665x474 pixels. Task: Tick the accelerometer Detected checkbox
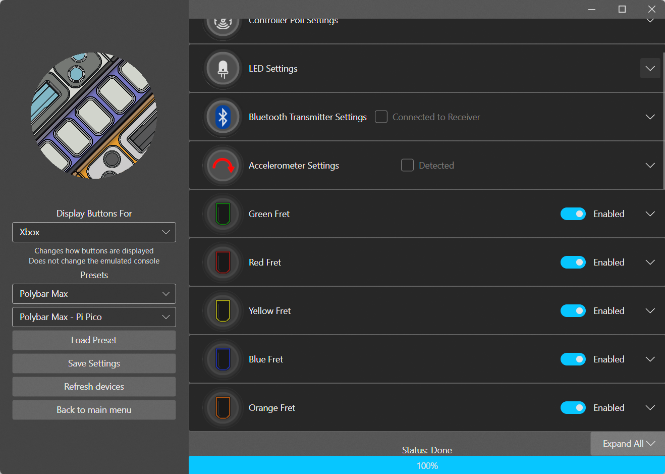[x=407, y=166]
